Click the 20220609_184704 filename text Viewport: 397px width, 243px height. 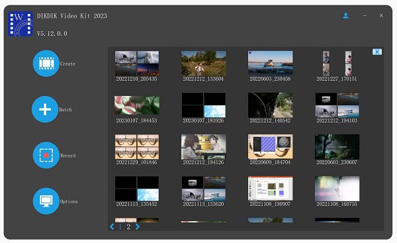(x=270, y=162)
